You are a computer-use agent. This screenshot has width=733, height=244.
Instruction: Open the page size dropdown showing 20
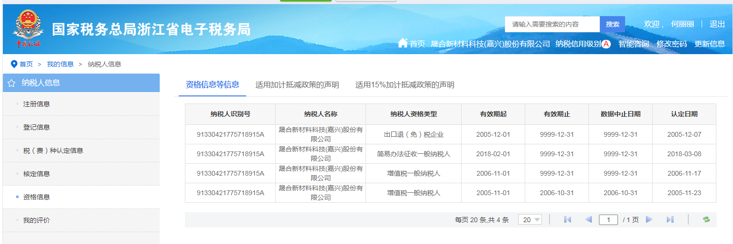tap(530, 220)
